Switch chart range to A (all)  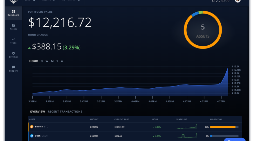pyautogui.click(x=62, y=61)
